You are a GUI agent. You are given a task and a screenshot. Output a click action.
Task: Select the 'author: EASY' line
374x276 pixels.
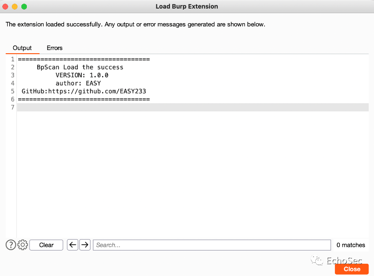coord(78,83)
